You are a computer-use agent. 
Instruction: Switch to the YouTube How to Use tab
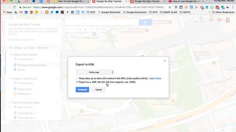coord(187,1)
